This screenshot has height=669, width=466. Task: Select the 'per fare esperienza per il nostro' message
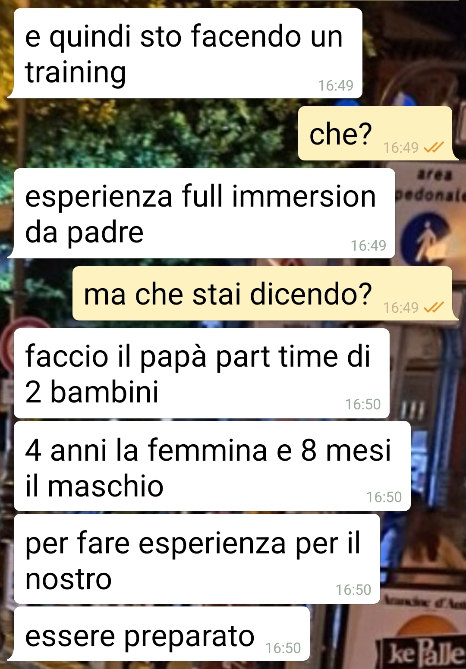tap(197, 559)
